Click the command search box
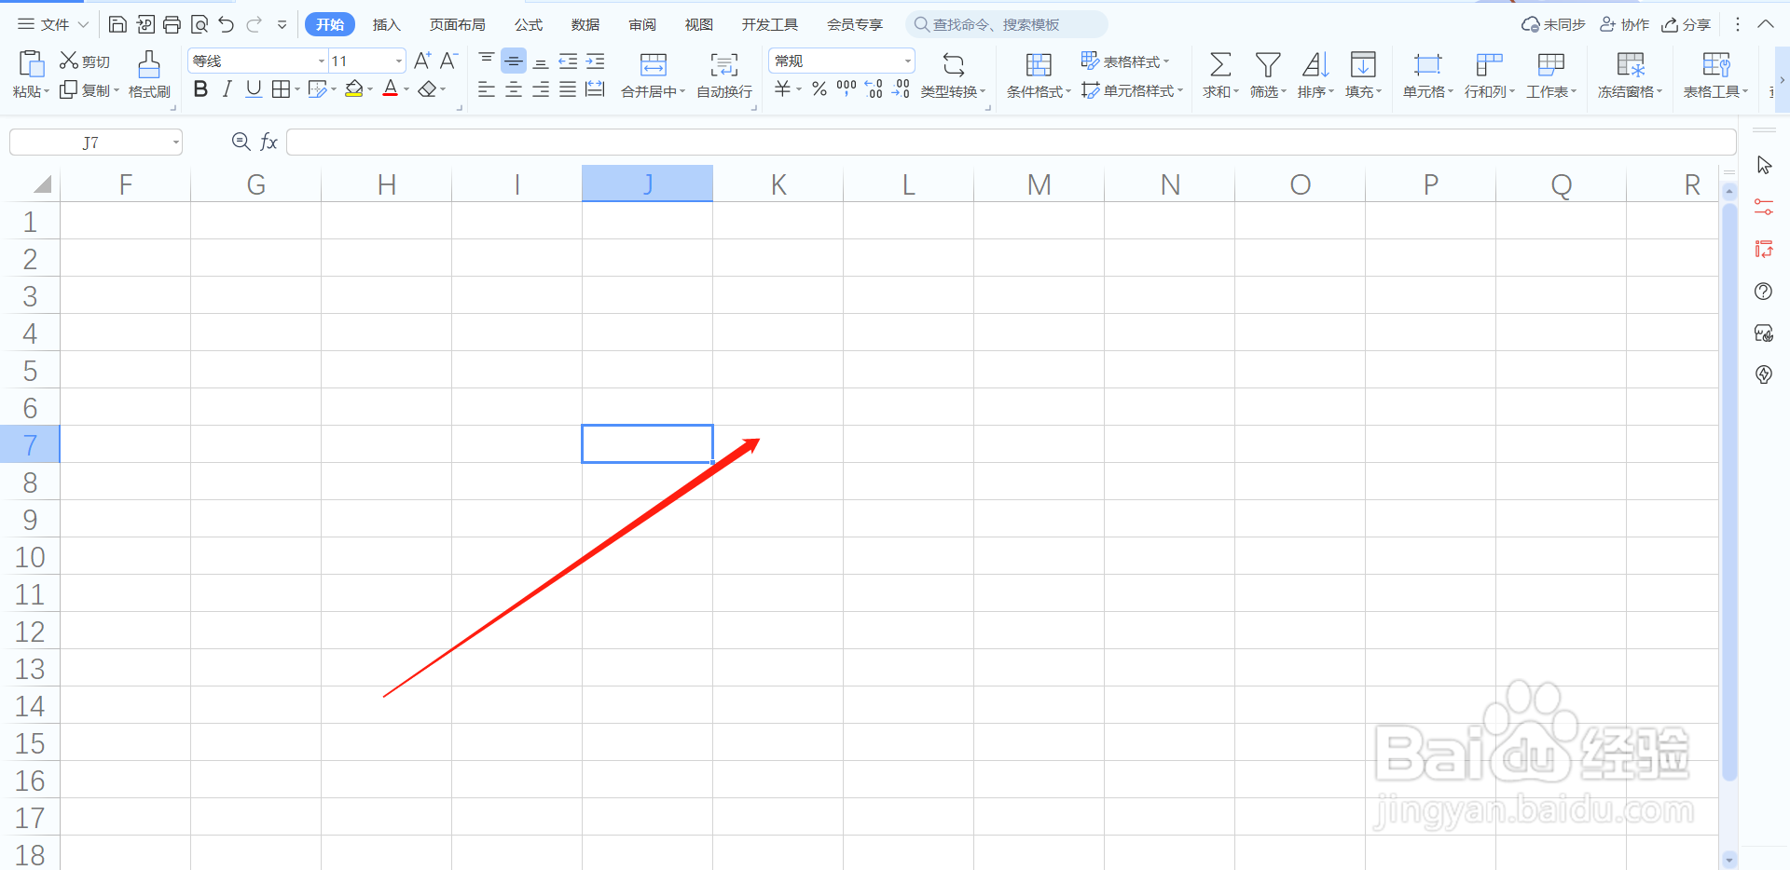Image resolution: width=1790 pixels, height=870 pixels. tap(1007, 24)
